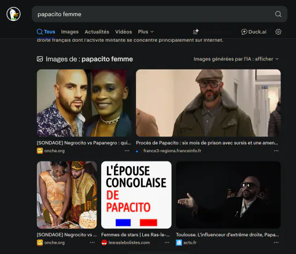Viewport: 296px width, 254px height.
Task: Click the france3-regions.franceinfo.fr source link
Action: (x=172, y=151)
